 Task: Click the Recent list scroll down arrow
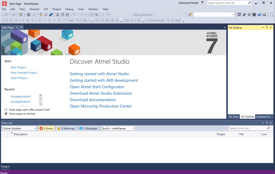[41, 104]
